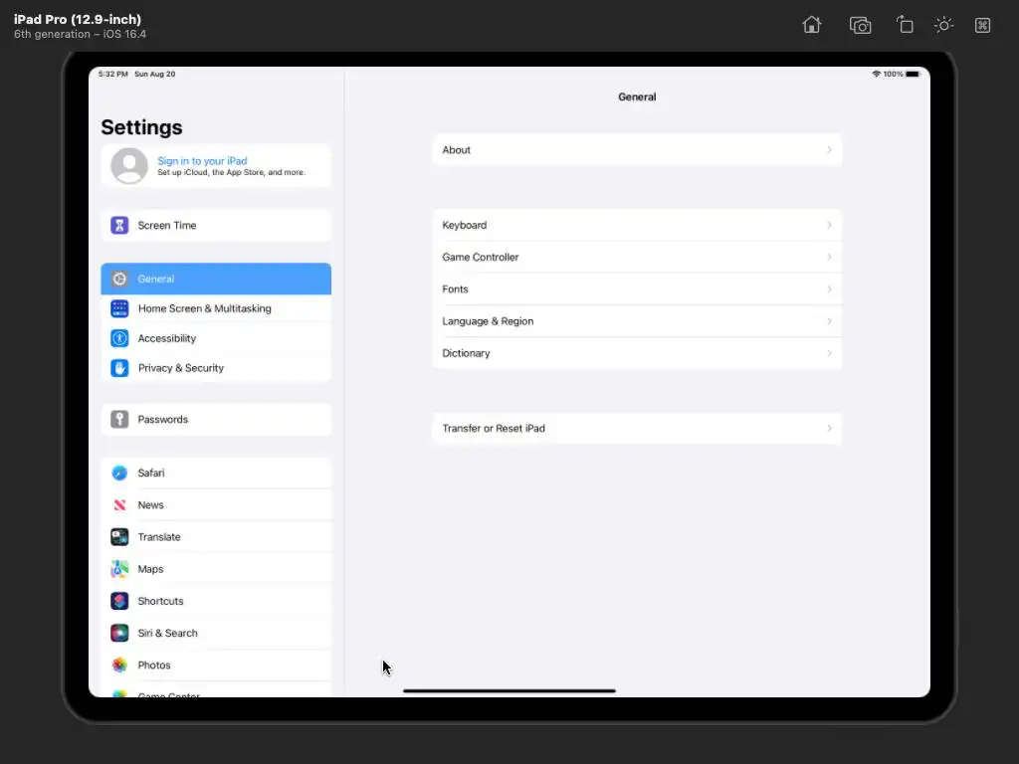Click the General gear icon

119,279
